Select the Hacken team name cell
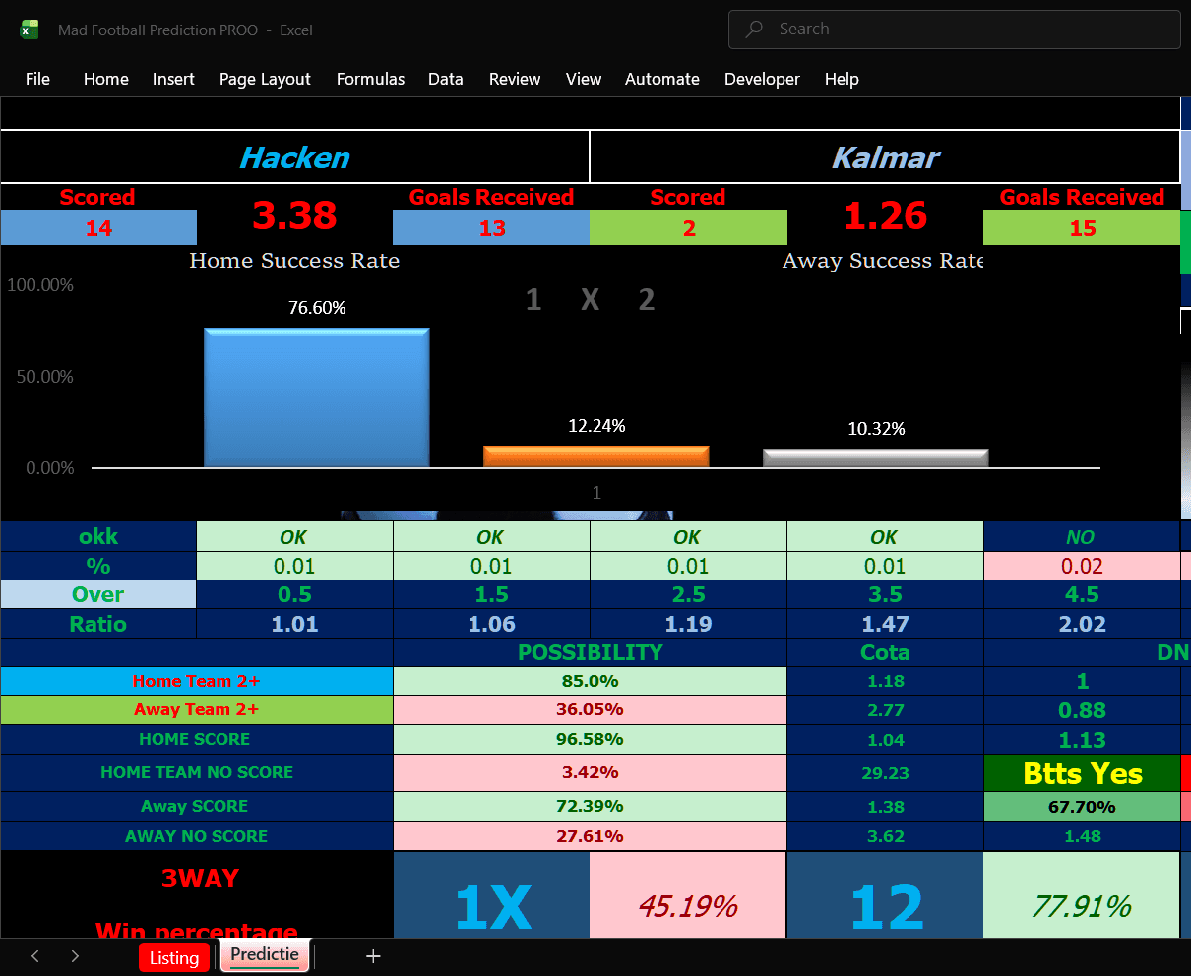The width and height of the screenshot is (1191, 976). 294,157
